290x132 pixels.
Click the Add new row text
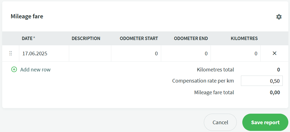tap(35, 70)
